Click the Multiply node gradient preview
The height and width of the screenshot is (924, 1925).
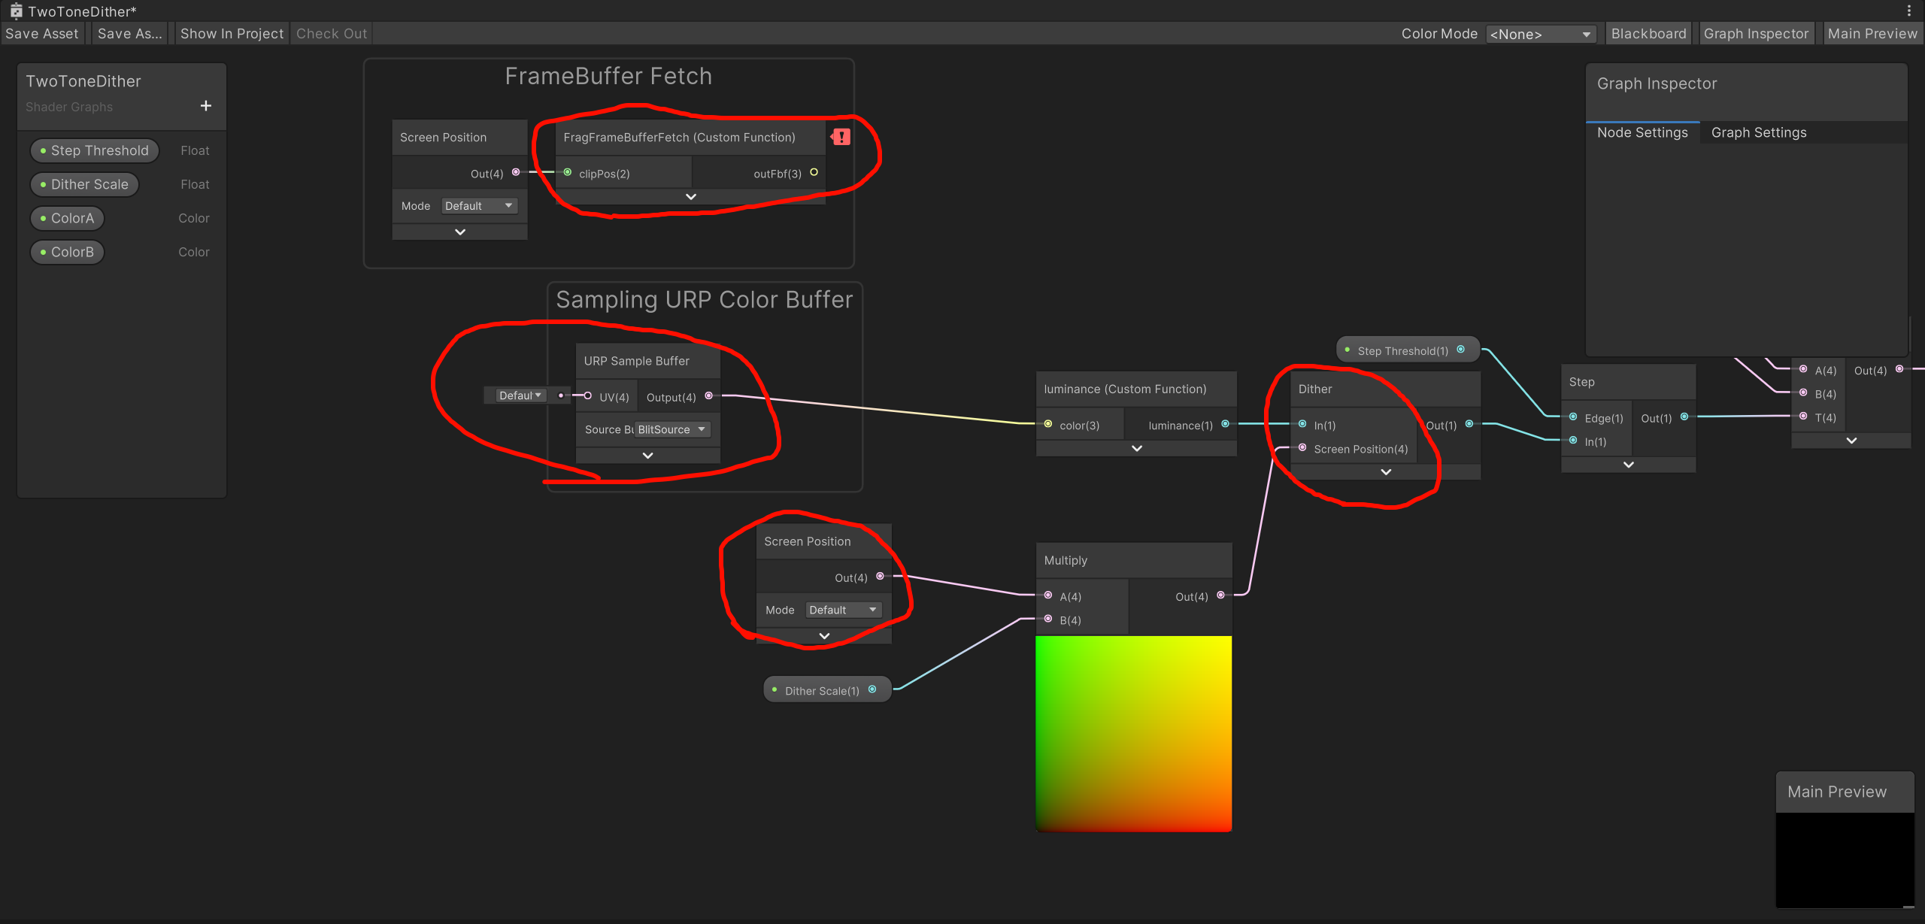tap(1133, 733)
